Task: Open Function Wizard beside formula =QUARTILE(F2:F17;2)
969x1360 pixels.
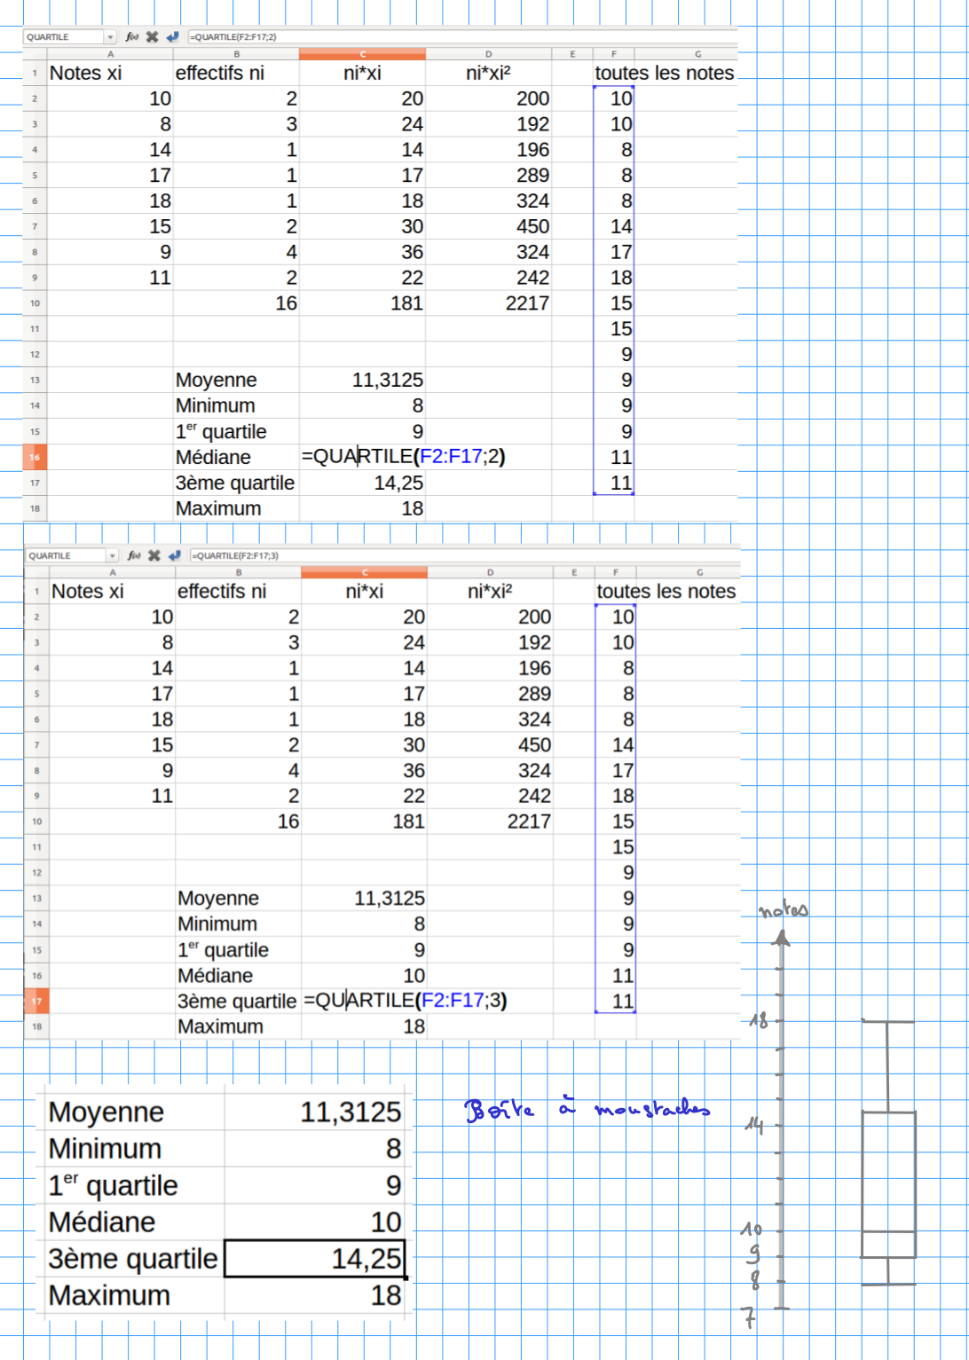Action: point(132,37)
